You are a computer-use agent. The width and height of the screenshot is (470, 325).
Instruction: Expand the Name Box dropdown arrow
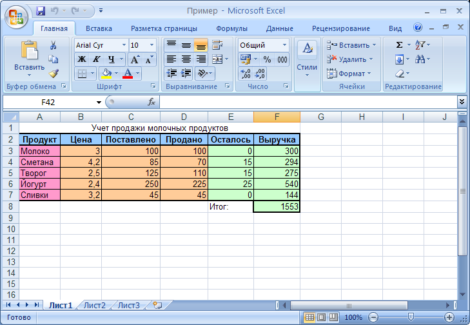(x=99, y=103)
